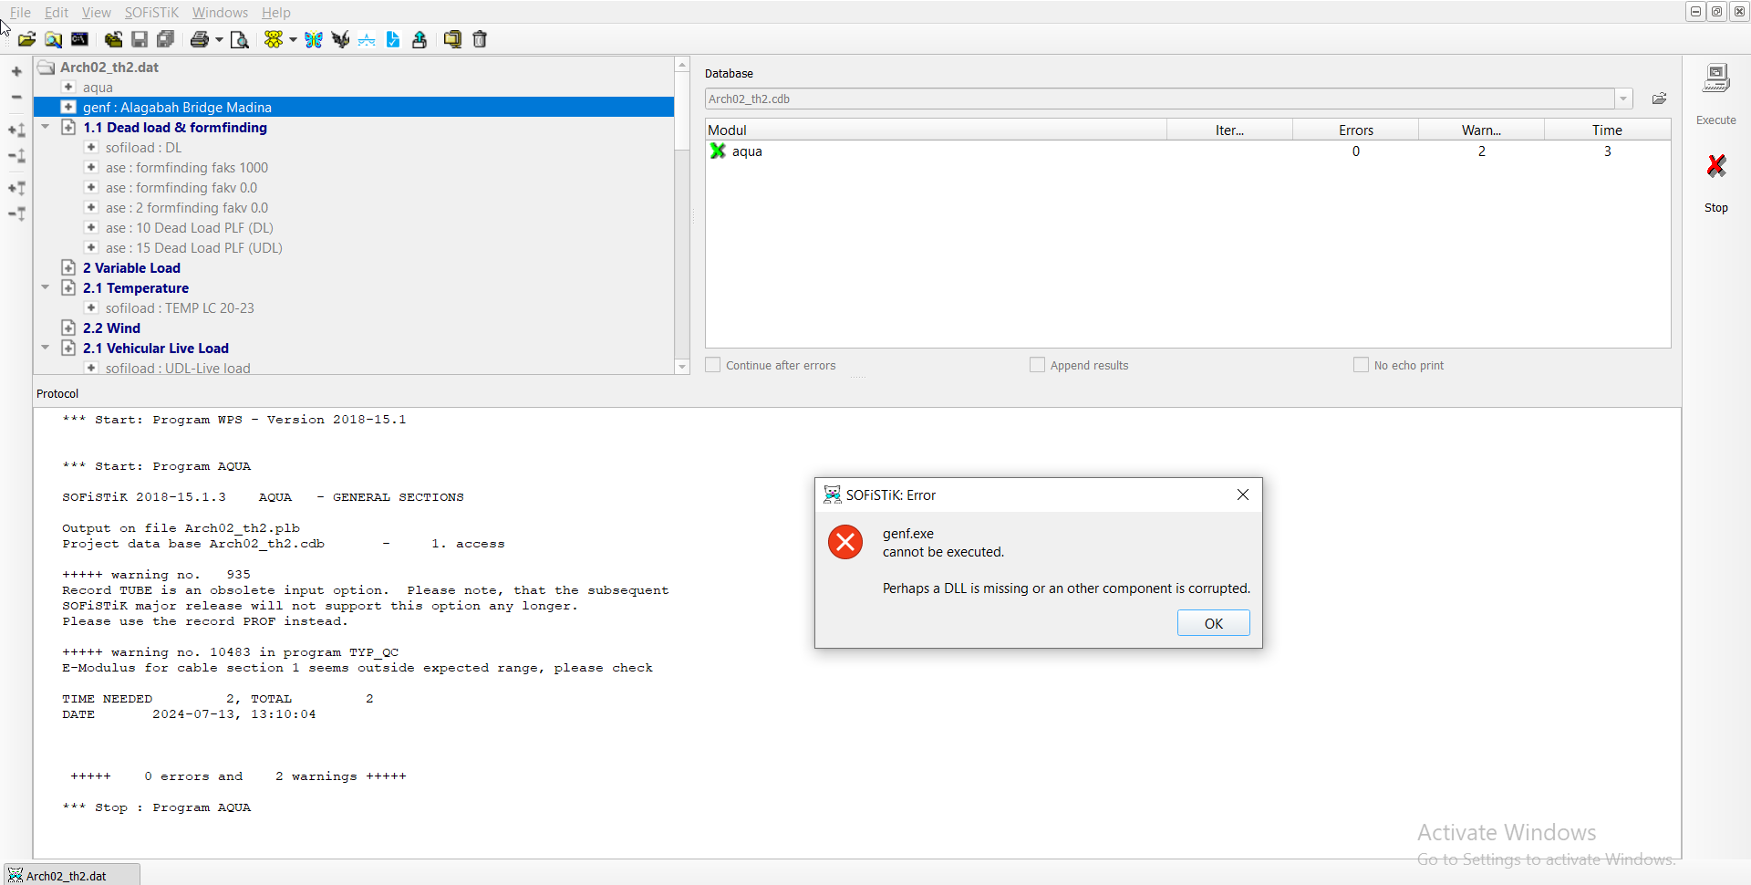Toggle plus box beside ase : formfinding faks 1000

point(91,167)
